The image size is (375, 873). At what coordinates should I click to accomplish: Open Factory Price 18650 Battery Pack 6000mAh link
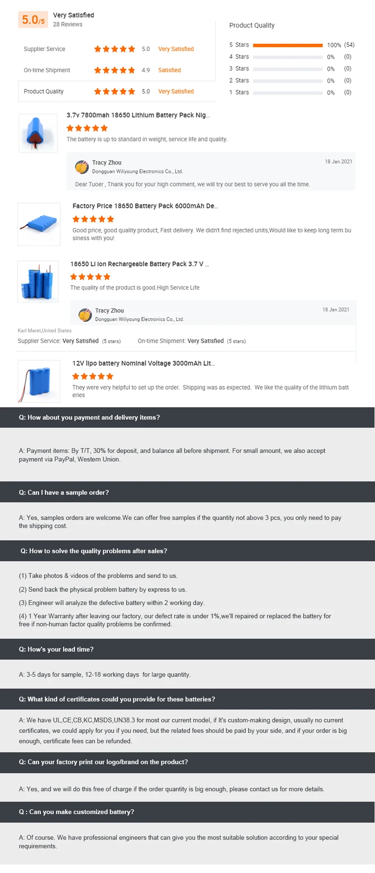[145, 206]
